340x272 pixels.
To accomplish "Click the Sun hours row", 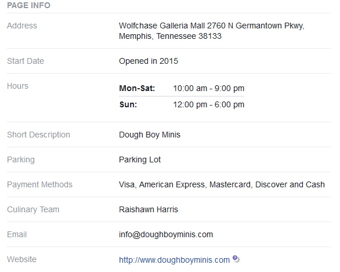I will pyautogui.click(x=182, y=104).
